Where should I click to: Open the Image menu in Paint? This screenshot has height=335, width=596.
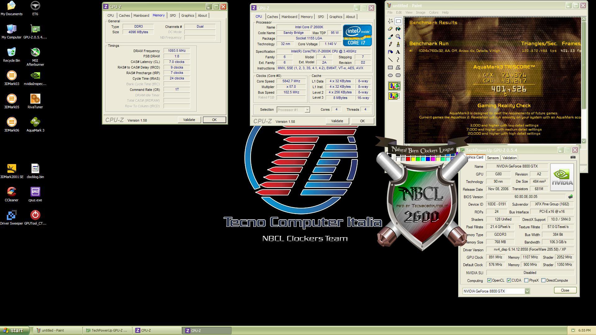[420, 12]
